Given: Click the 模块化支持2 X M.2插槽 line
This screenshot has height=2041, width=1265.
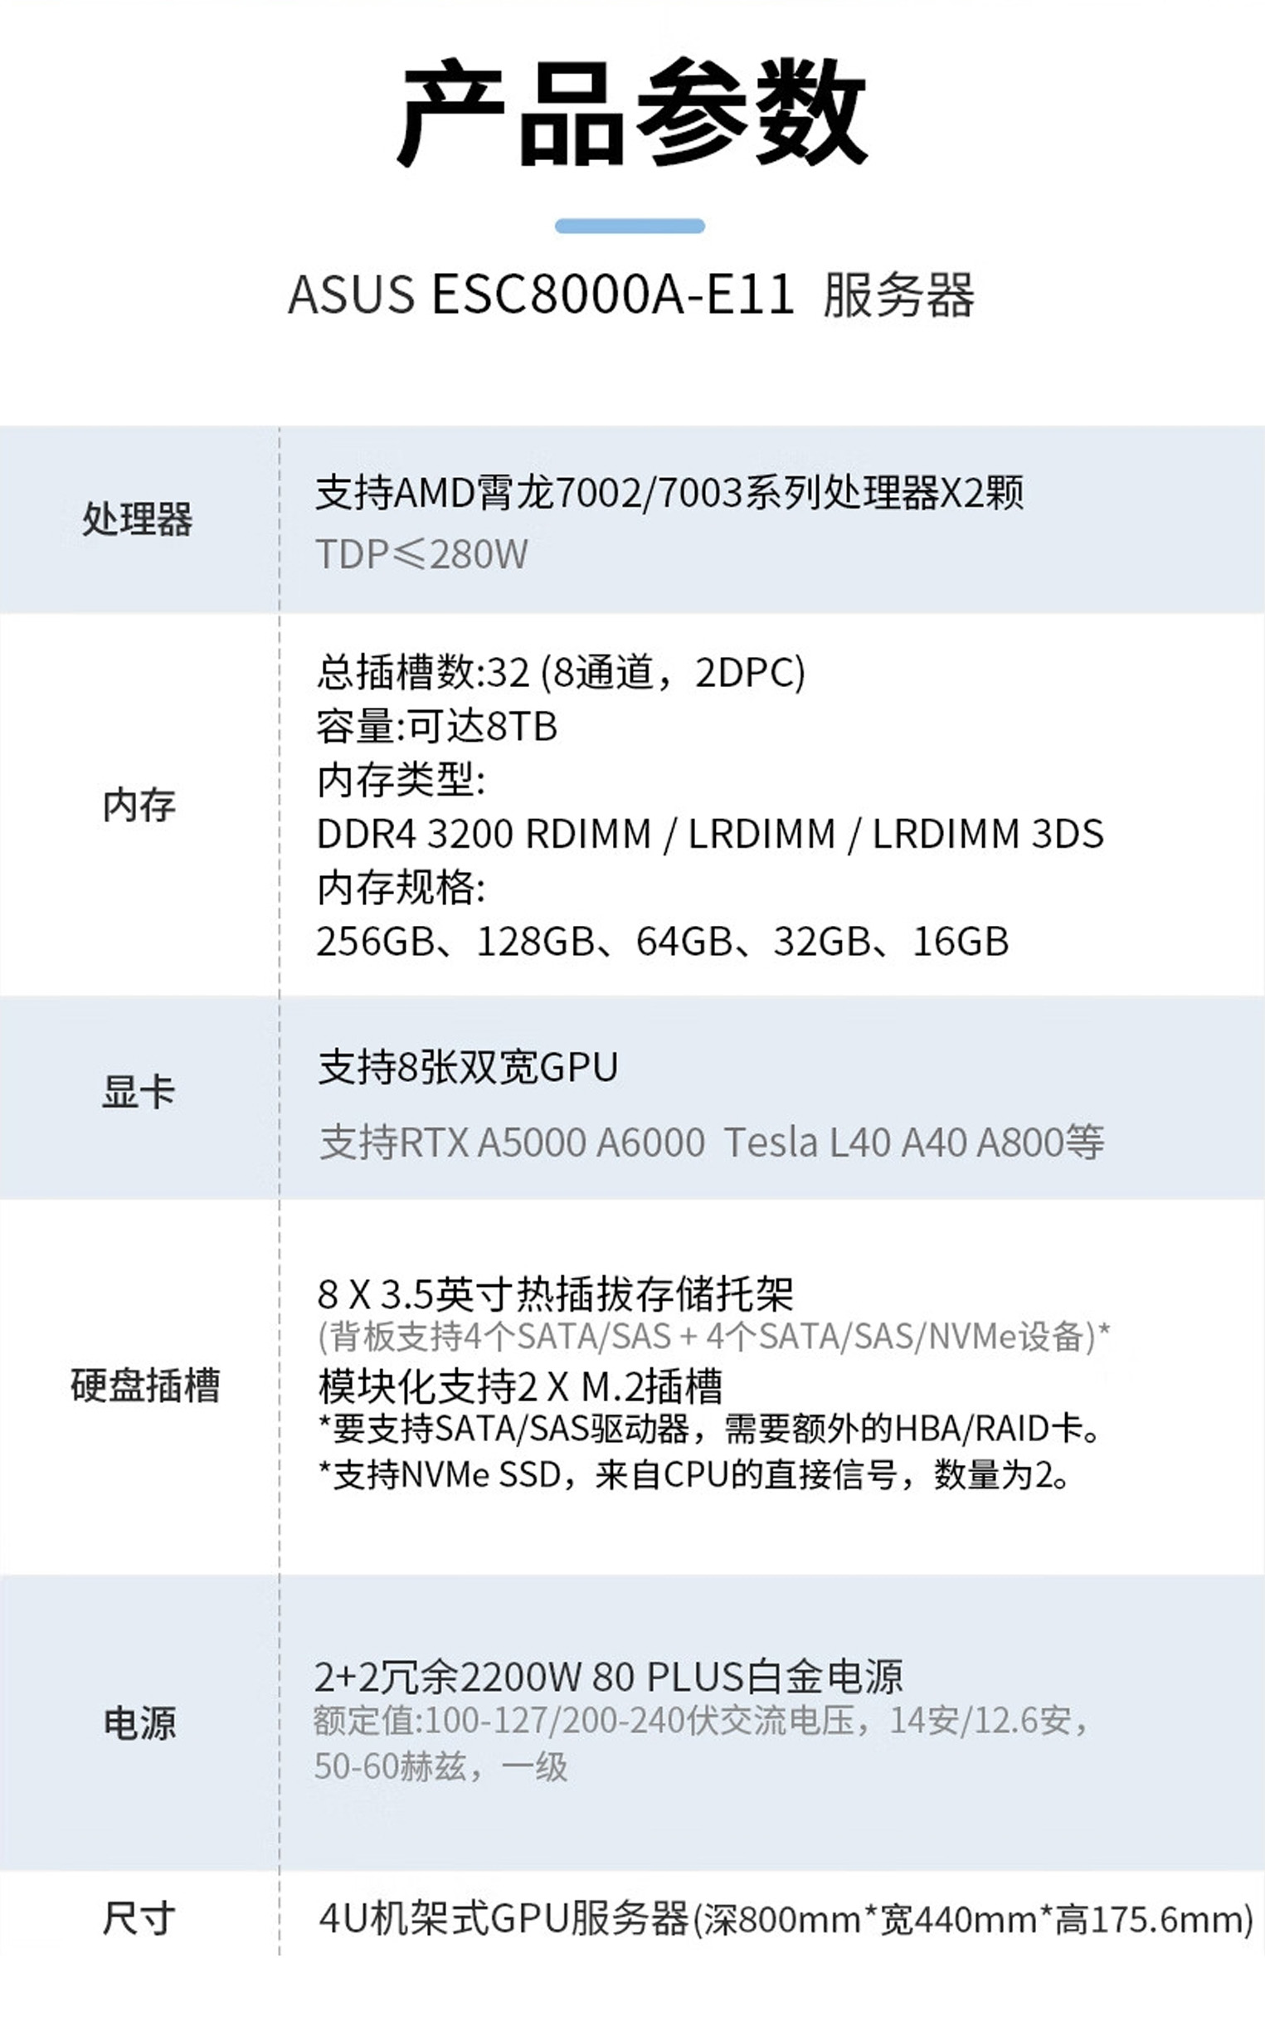Looking at the screenshot, I should 519,1386.
